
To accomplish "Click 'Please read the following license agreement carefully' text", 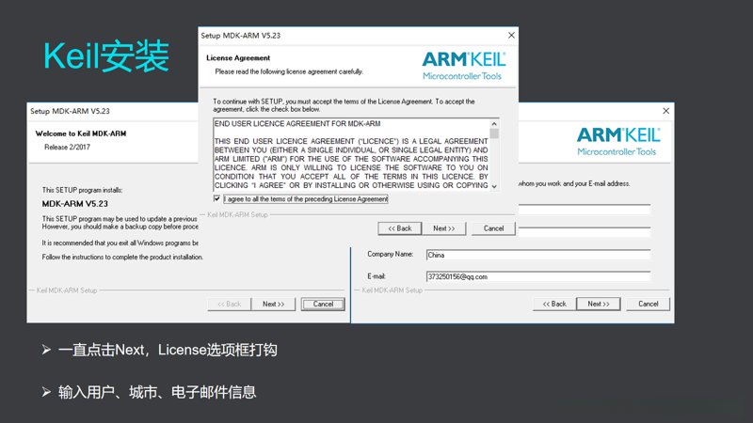I will click(289, 71).
